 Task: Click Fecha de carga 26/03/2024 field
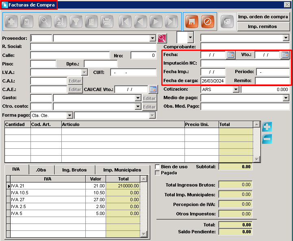point(213,81)
